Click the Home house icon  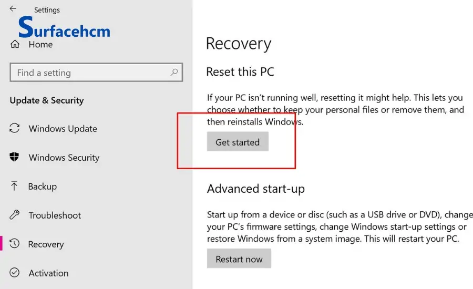coord(15,44)
